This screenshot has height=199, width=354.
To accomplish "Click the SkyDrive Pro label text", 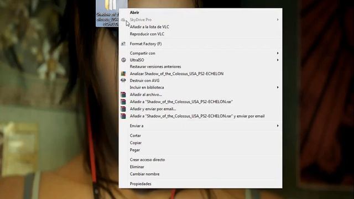I will [140, 20].
